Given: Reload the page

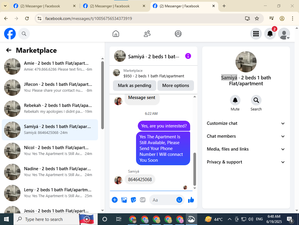Looking at the screenshot, I should 27,18.
